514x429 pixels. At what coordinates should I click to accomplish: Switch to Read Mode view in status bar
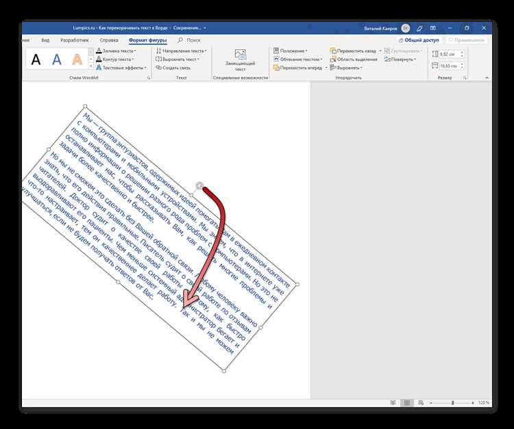pyautogui.click(x=393, y=402)
